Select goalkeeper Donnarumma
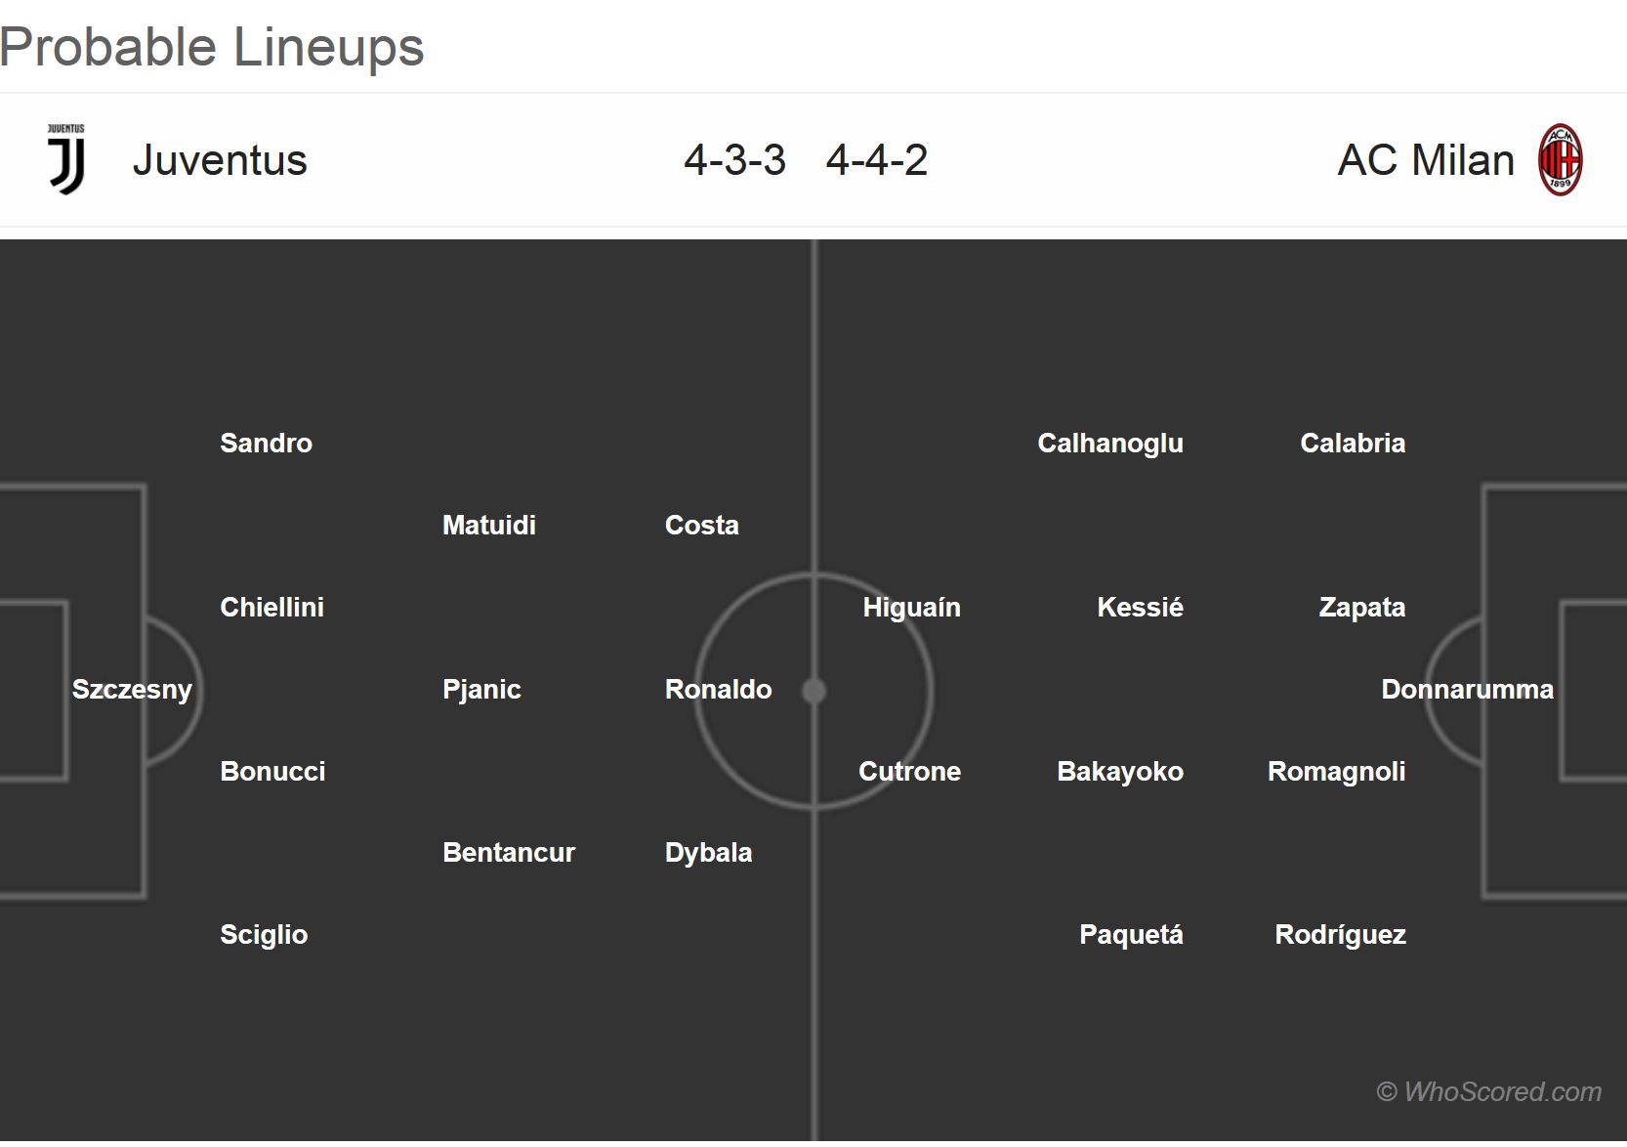Screen dimensions: 1627x1147 tap(1467, 690)
